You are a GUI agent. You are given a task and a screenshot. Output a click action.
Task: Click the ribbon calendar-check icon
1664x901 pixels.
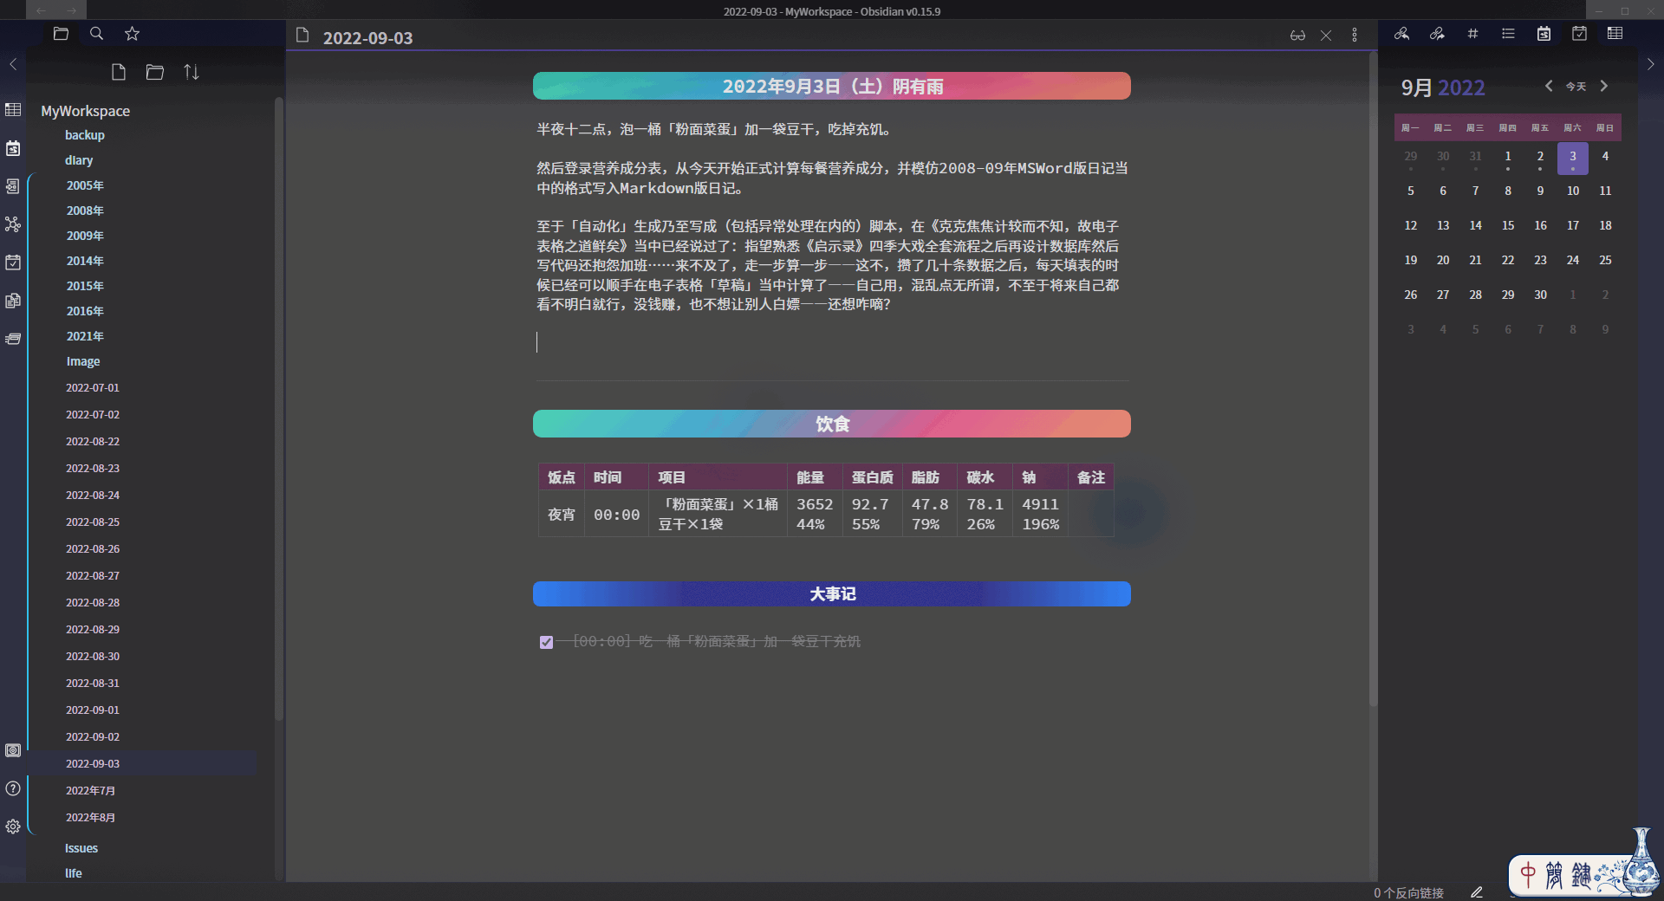(13, 263)
